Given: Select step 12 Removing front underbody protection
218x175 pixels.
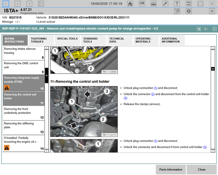Looking at the screenshot, I should 24,113.
